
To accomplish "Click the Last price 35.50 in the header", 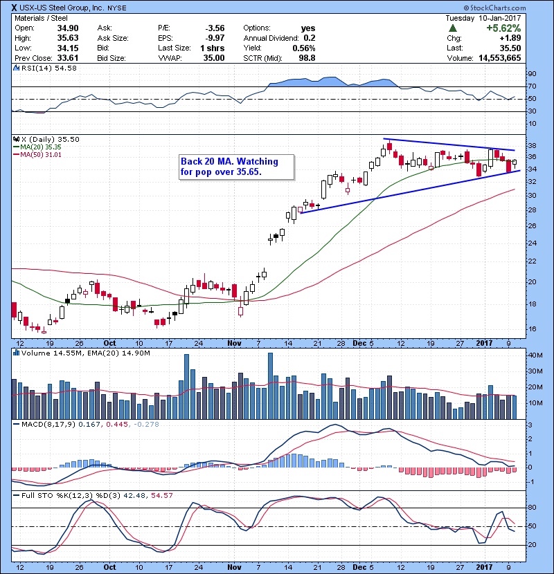I will tap(510, 48).
